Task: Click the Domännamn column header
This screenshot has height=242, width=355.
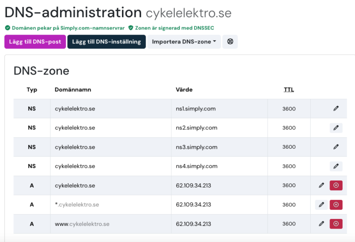Action: (73, 90)
